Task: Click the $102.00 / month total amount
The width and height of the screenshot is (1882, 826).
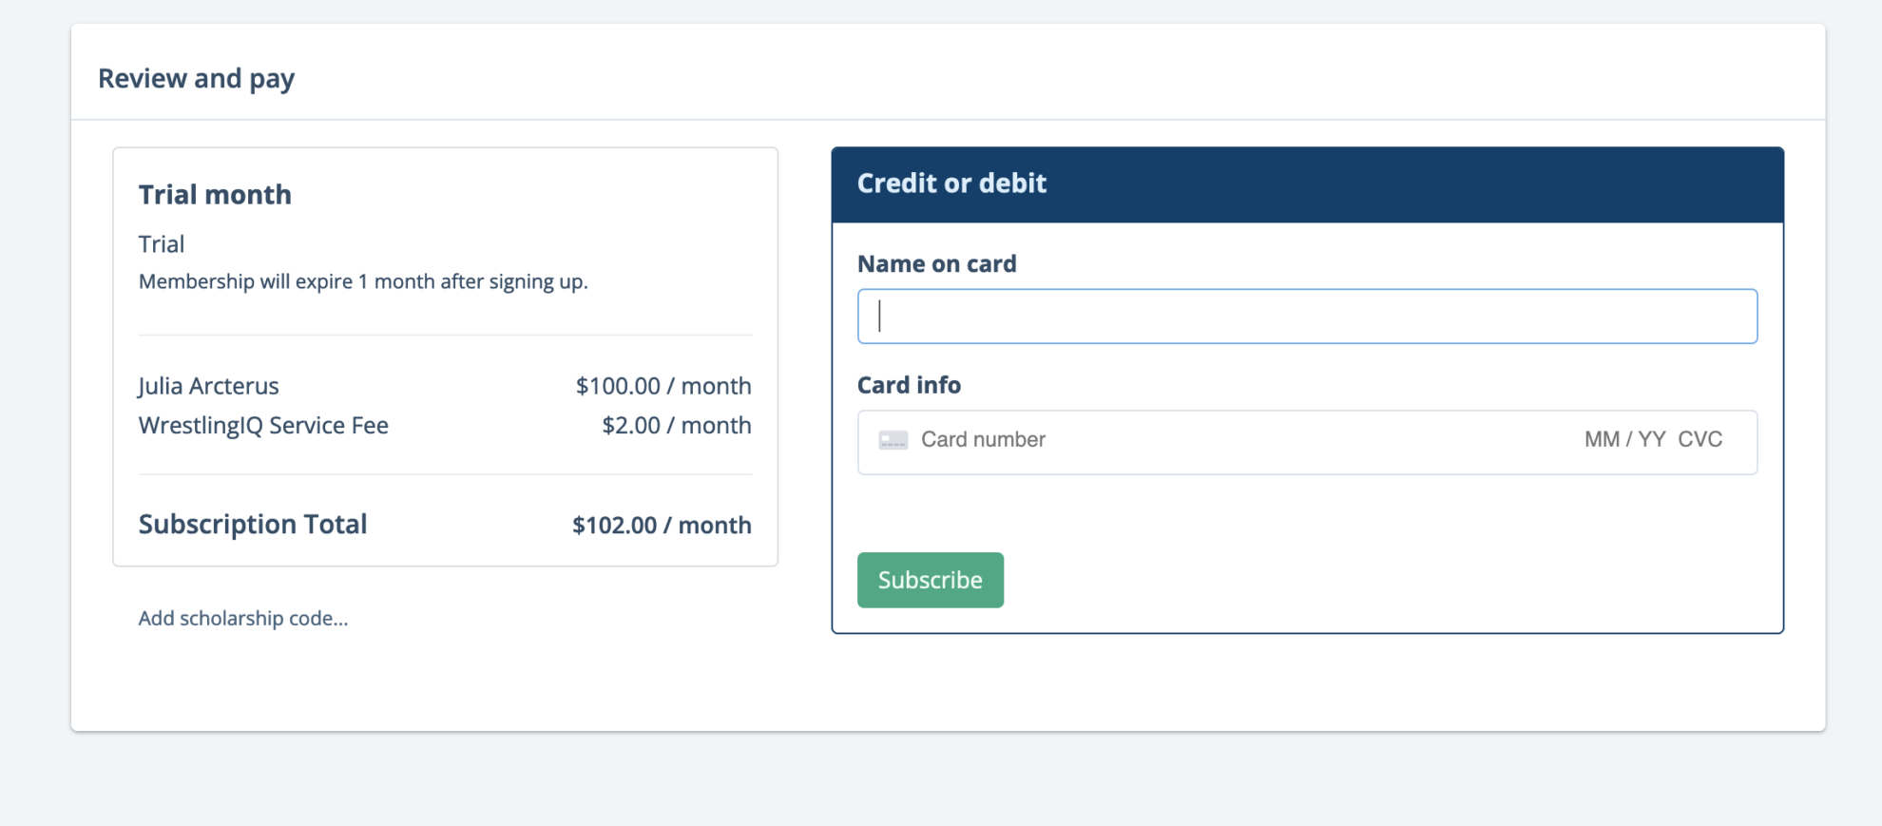Action: click(x=661, y=525)
